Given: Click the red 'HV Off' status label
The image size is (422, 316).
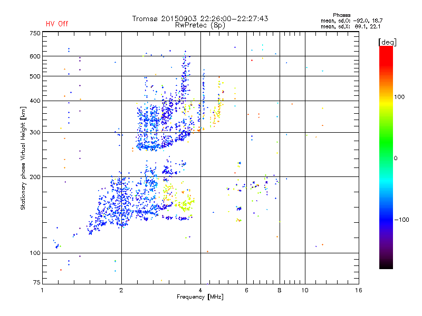Looking at the screenshot, I should [x=57, y=24].
